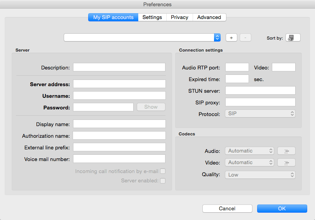Image resolution: width=315 pixels, height=220 pixels.
Task: Open the Video codec Automatic dropdown
Action: coord(249,163)
